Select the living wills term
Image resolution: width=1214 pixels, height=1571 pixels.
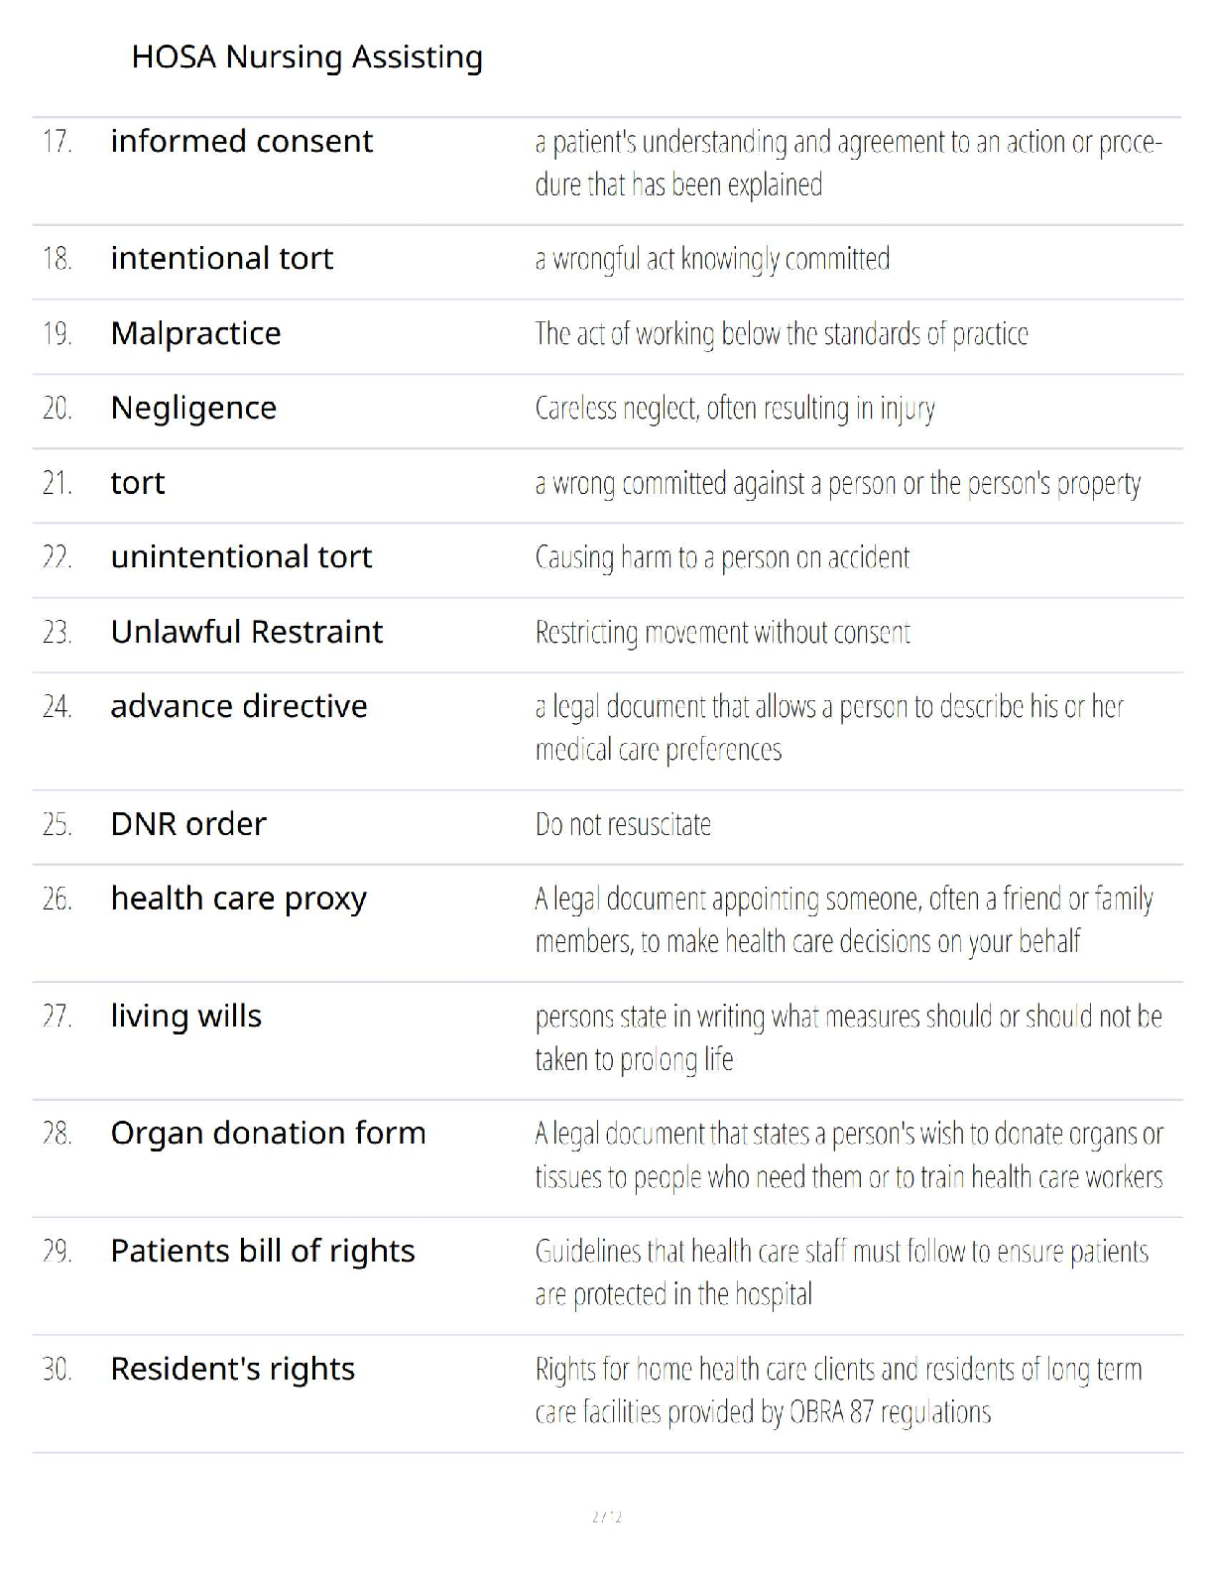185,1017
